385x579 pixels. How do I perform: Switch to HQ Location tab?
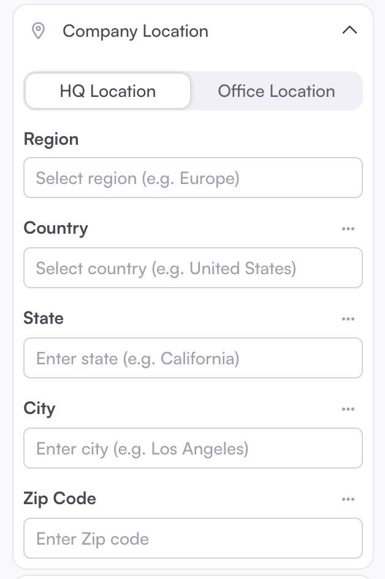[108, 91]
